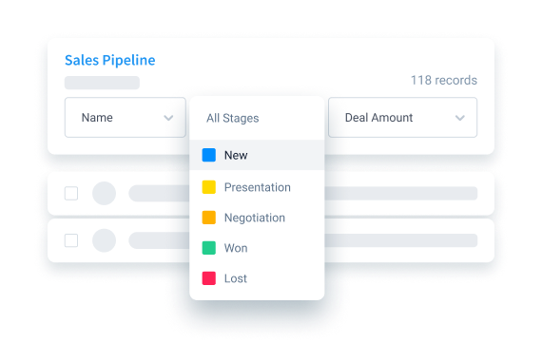
Task: Click the yellow Presentation stage color square
Action: click(x=209, y=187)
